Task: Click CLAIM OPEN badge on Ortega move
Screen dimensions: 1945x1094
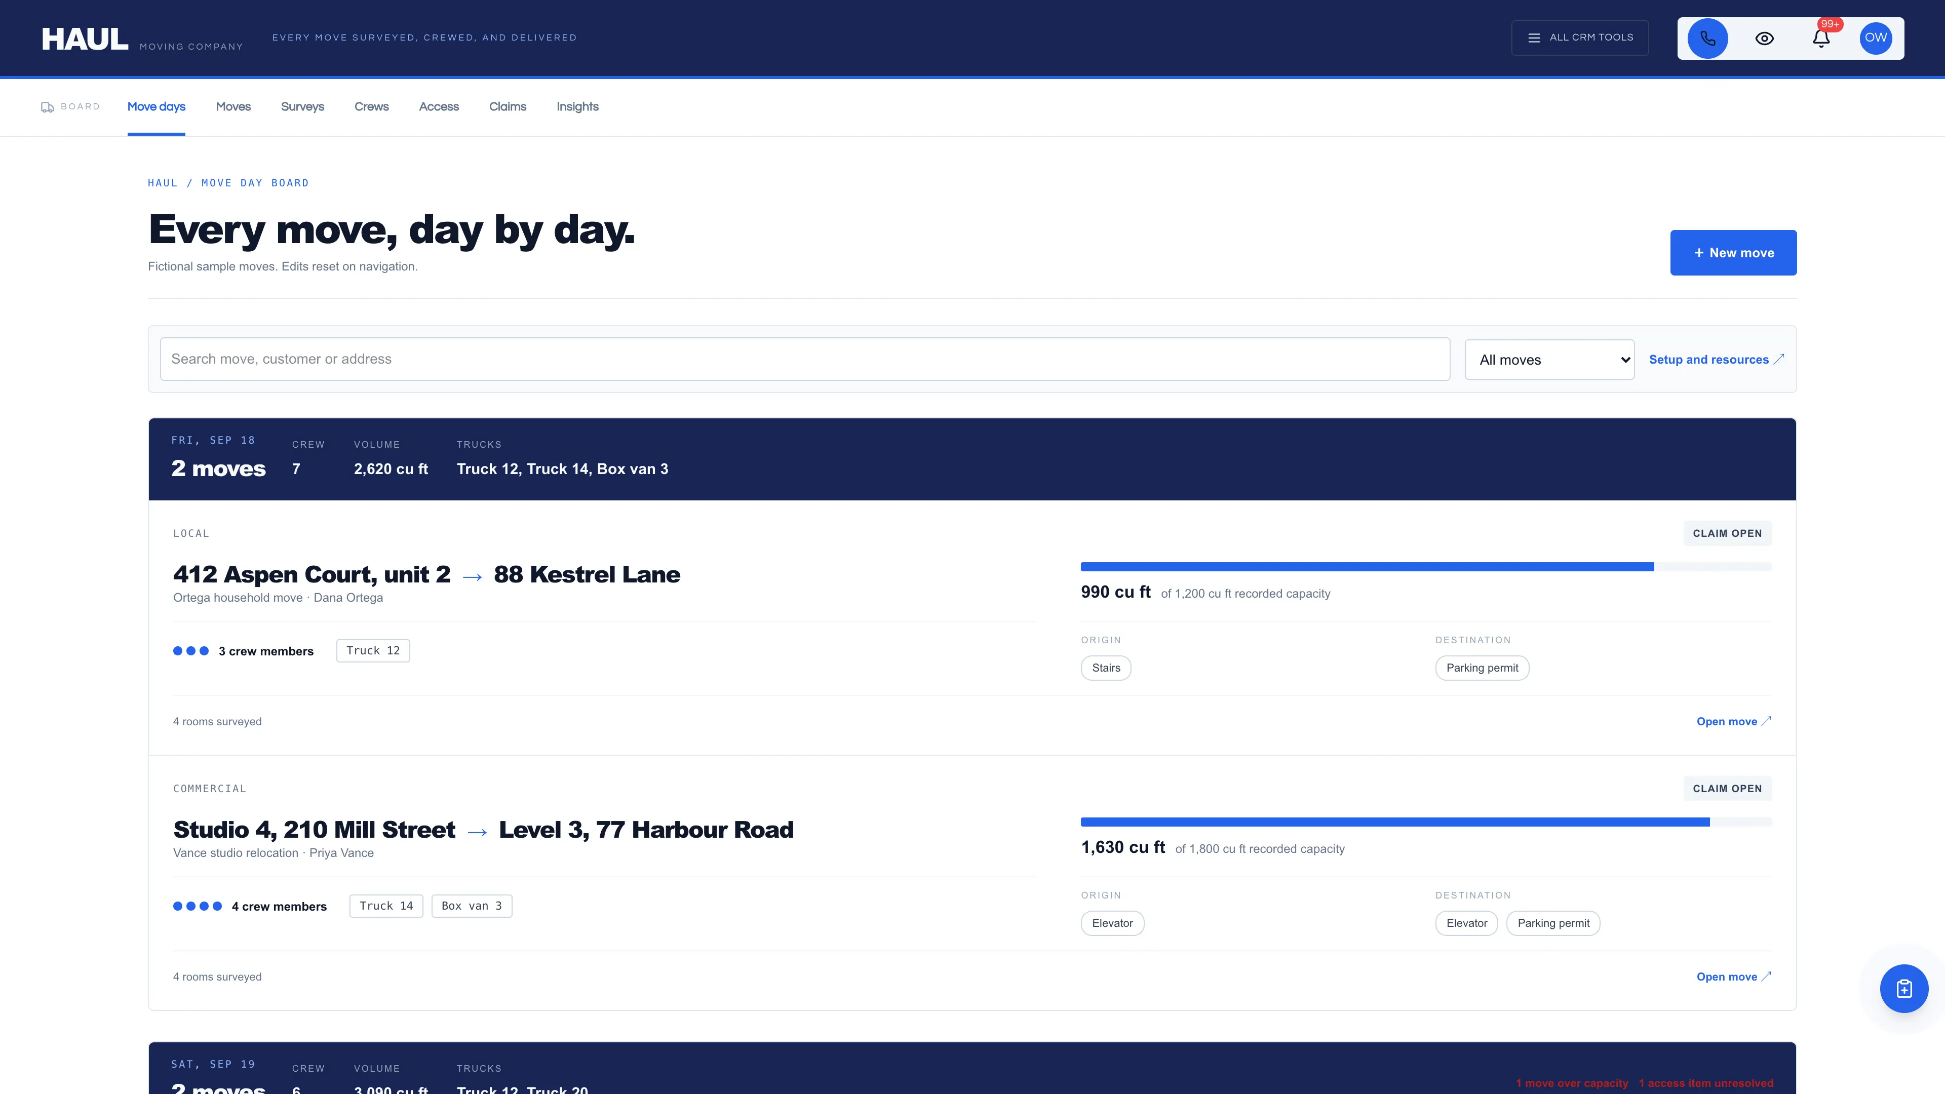Action: (x=1727, y=533)
